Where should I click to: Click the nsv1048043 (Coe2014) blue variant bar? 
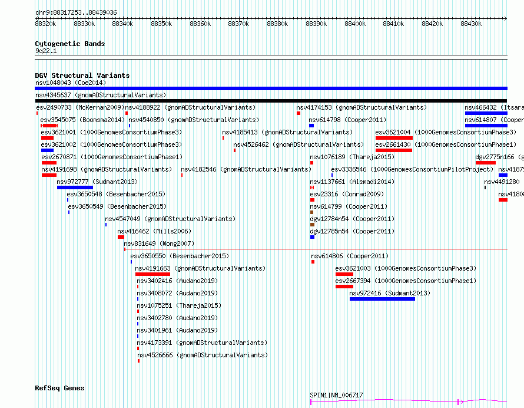pos(271,88)
